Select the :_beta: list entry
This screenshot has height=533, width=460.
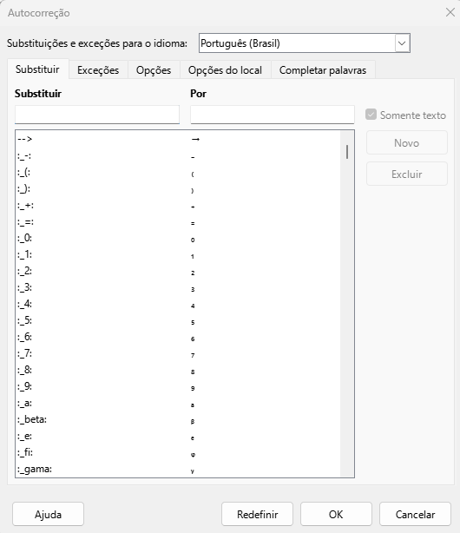(x=178, y=420)
